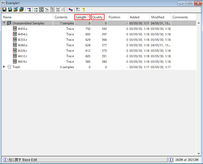The image size is (203, 164).
Task: Click the scrollbar down arrow
Action: 199,154
